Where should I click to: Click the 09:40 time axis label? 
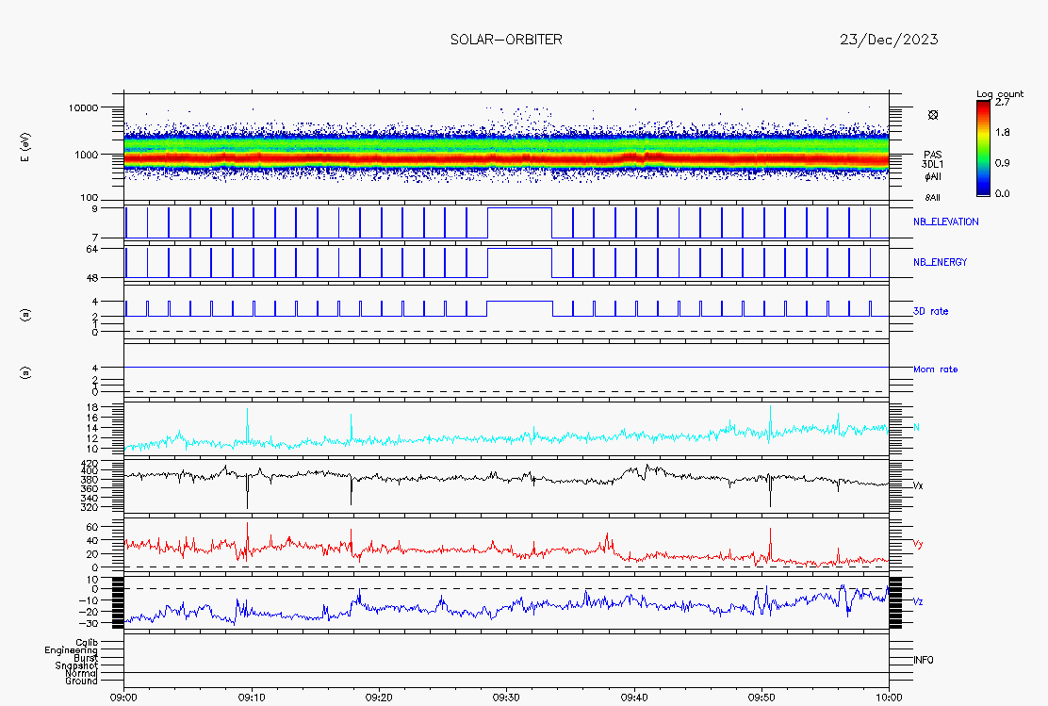(633, 698)
